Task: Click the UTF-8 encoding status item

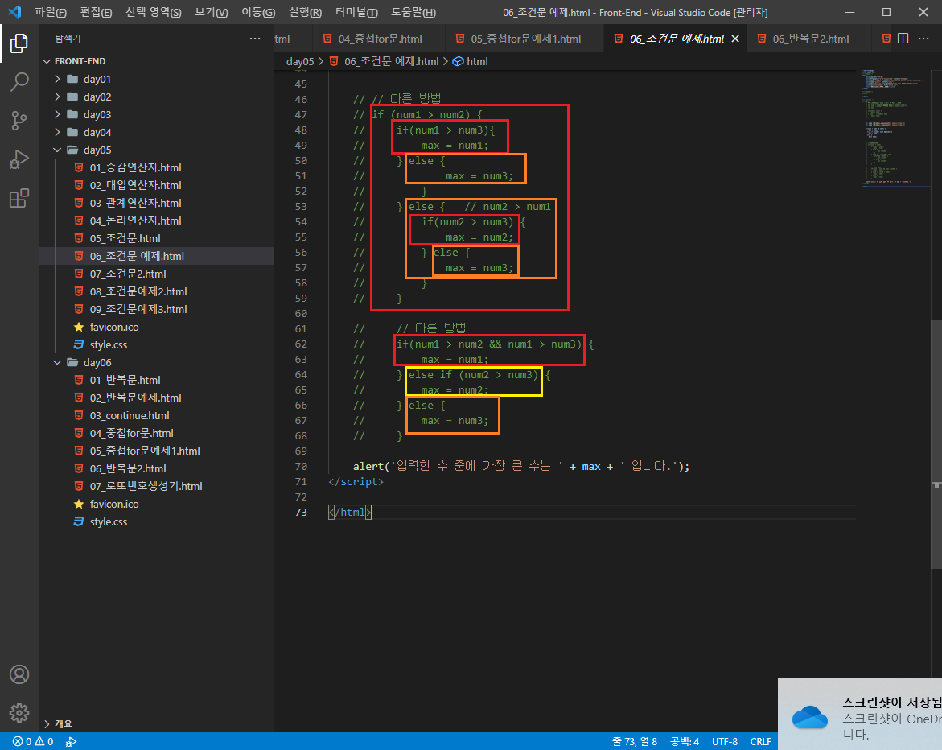Action: (x=725, y=742)
